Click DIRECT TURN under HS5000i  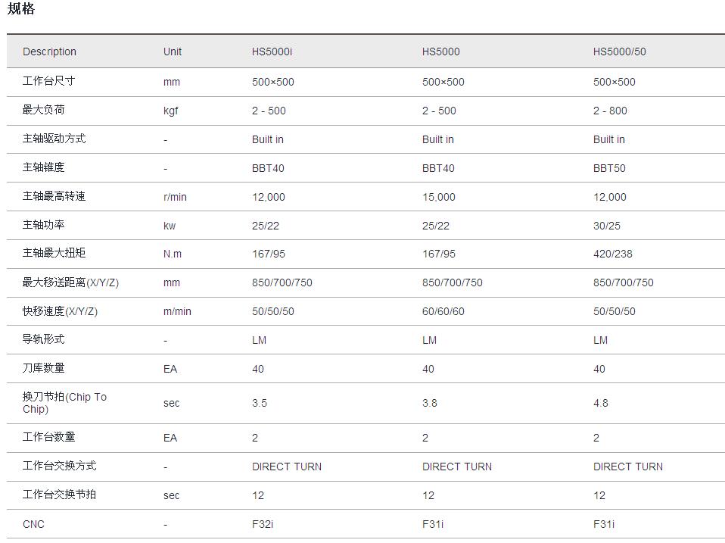(287, 467)
